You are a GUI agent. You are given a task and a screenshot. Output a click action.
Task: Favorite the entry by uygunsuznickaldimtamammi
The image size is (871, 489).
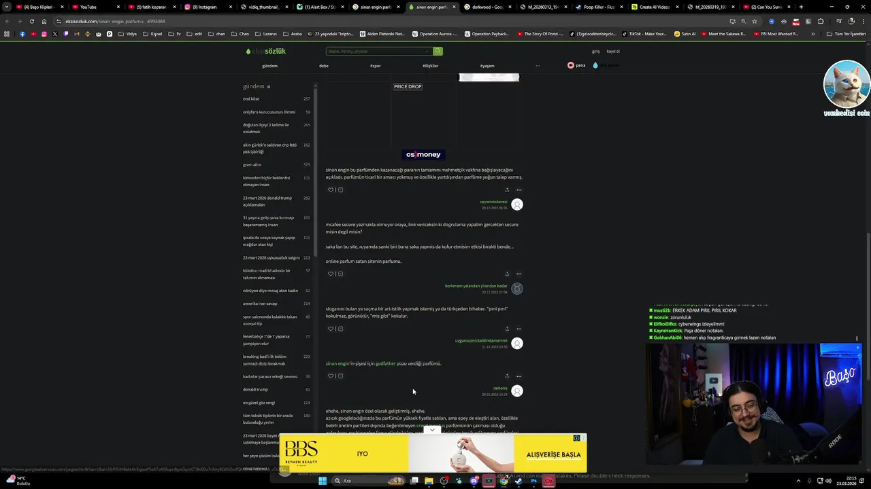pos(331,329)
